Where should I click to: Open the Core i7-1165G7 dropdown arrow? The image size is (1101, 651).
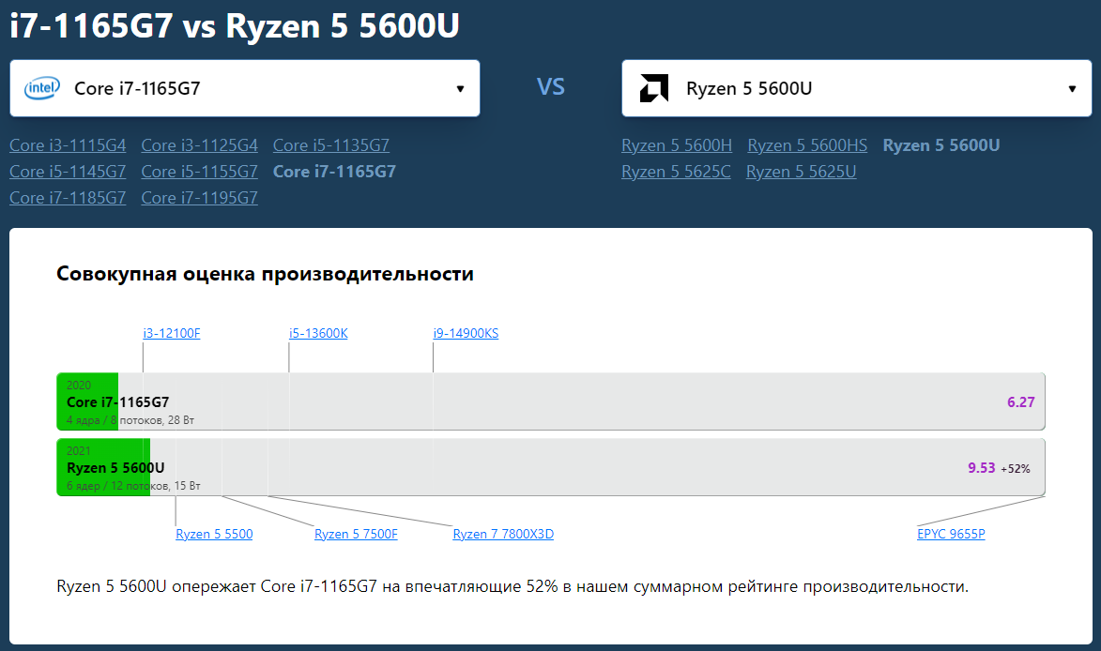(460, 88)
